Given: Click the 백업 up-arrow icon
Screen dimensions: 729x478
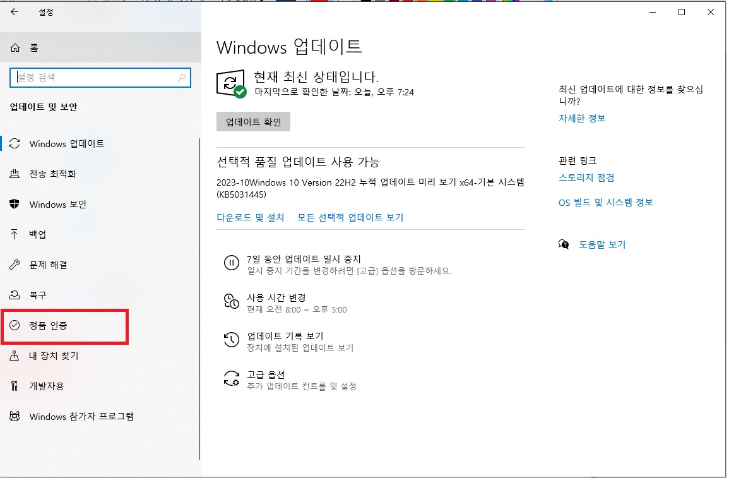Looking at the screenshot, I should [x=15, y=234].
